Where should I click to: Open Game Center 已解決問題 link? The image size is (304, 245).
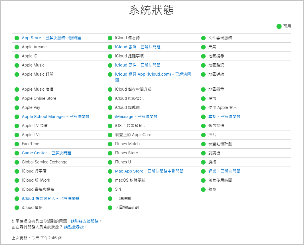coord(46,153)
